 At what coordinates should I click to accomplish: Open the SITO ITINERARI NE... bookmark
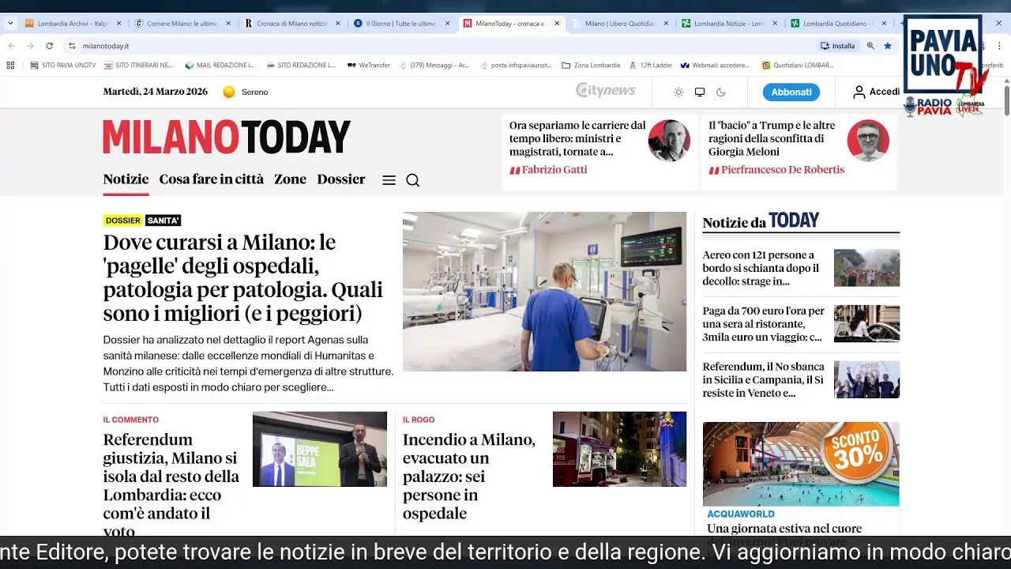click(138, 65)
